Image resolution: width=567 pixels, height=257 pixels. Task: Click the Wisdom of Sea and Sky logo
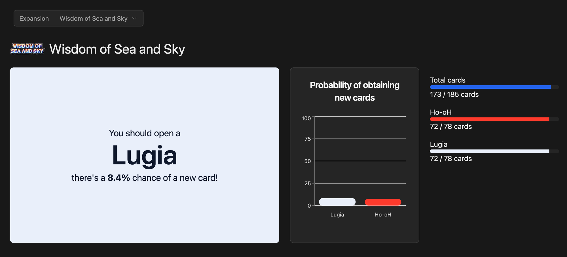27,49
